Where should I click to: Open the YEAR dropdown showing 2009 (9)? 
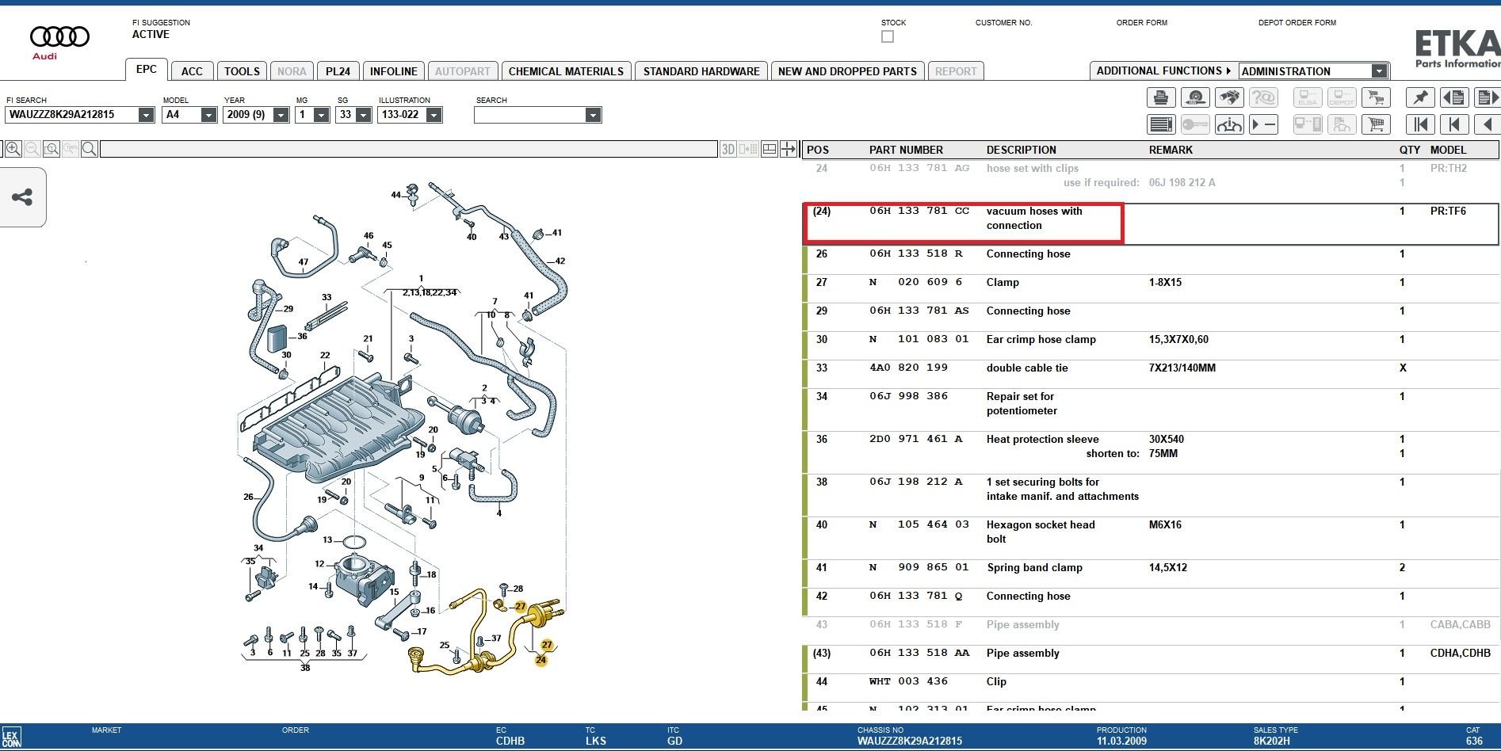(x=281, y=115)
